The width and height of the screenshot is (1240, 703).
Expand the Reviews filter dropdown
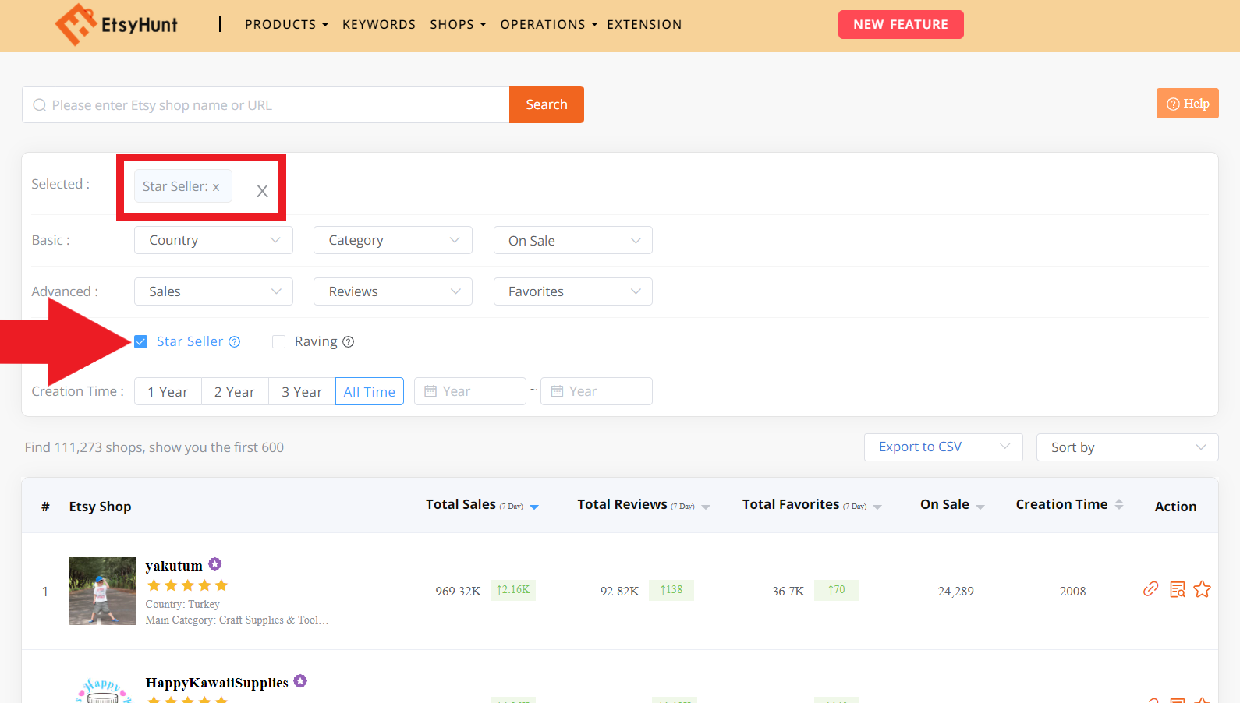393,291
